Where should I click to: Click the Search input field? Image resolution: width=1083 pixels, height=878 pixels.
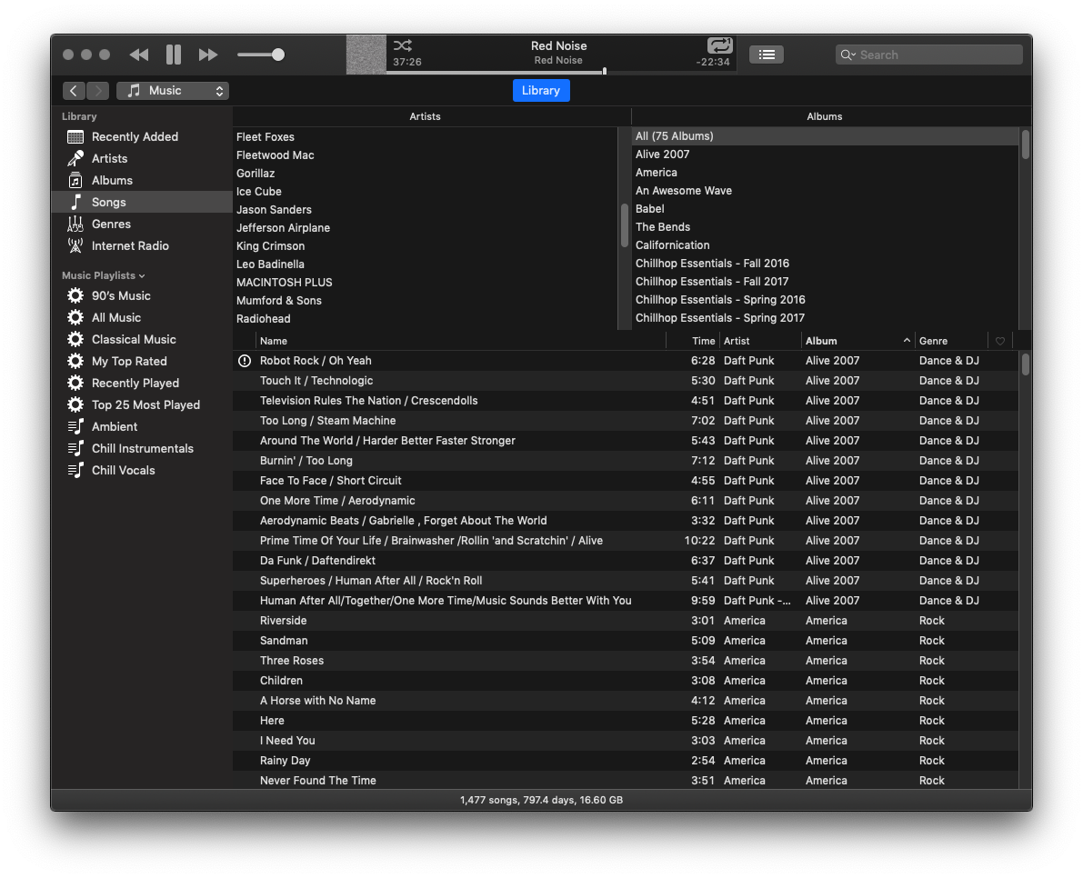[x=928, y=55]
